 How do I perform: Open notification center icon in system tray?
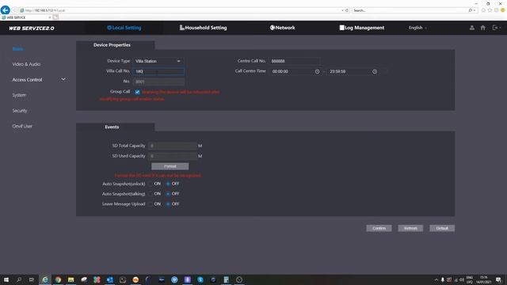498,279
